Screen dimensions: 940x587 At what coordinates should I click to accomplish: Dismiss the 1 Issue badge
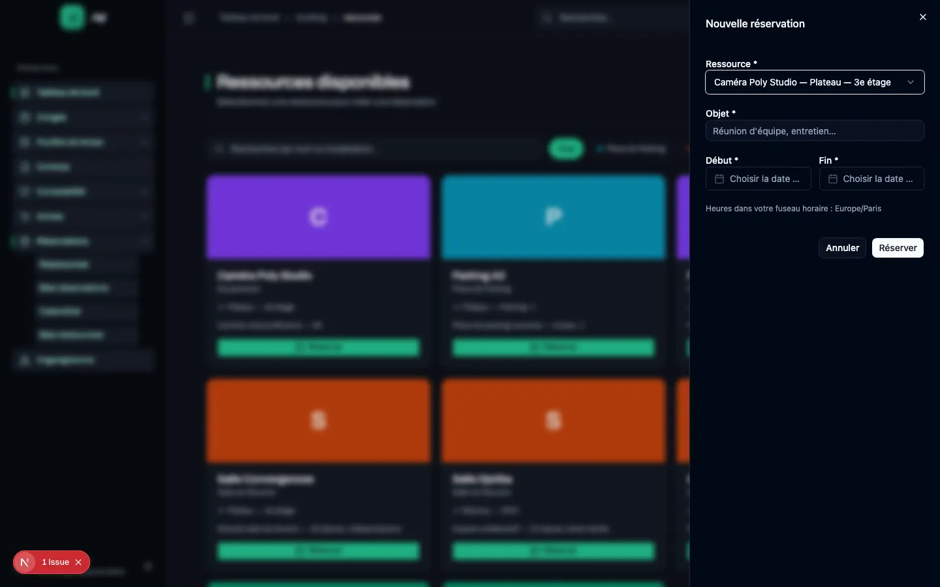point(78,562)
